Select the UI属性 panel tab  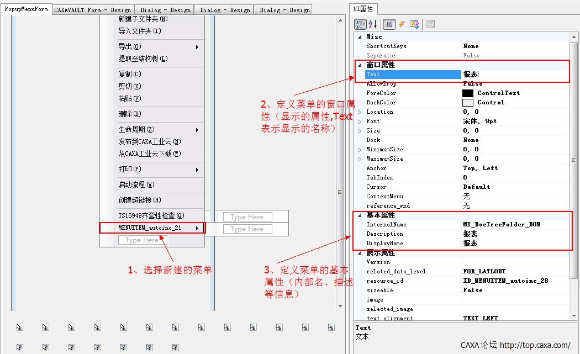pos(363,9)
